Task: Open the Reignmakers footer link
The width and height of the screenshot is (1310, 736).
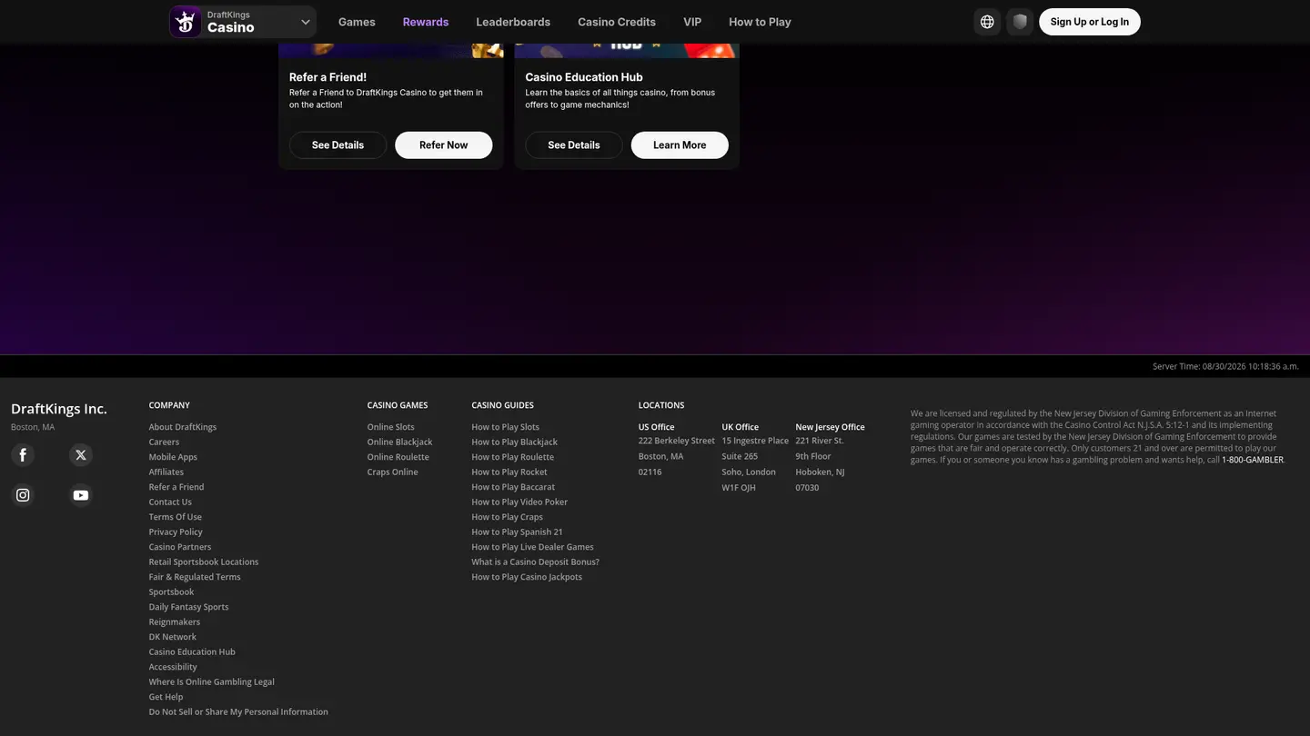Action: [x=175, y=622]
